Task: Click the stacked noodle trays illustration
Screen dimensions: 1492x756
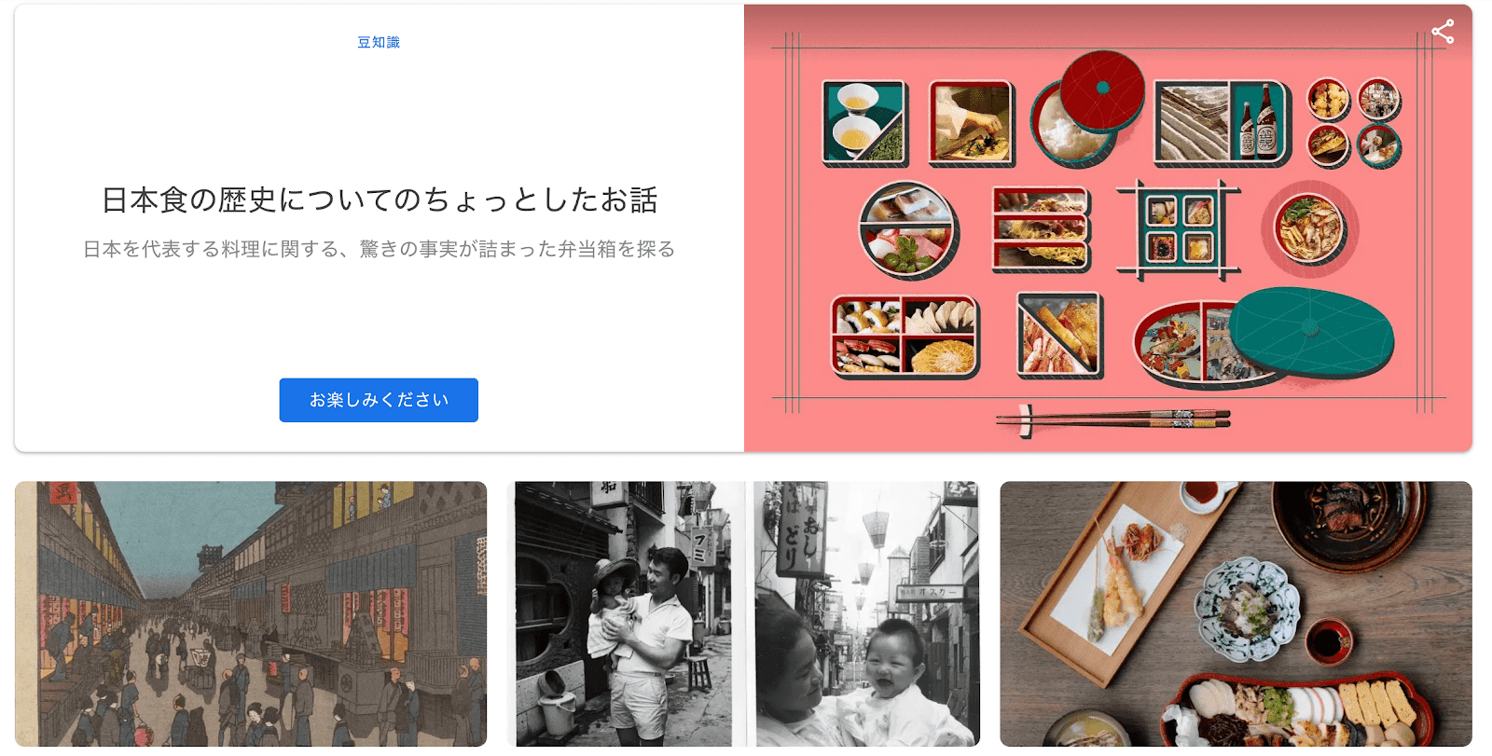Action: [x=1042, y=229]
